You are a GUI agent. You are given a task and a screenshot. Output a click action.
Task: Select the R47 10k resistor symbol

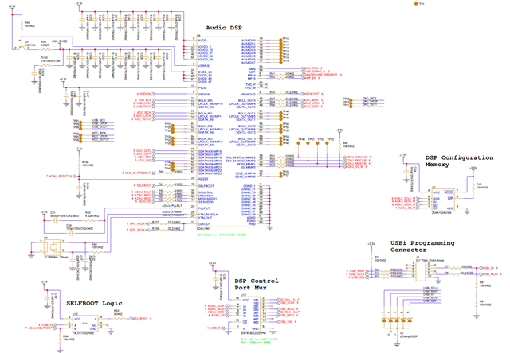pyautogui.click(x=339, y=145)
